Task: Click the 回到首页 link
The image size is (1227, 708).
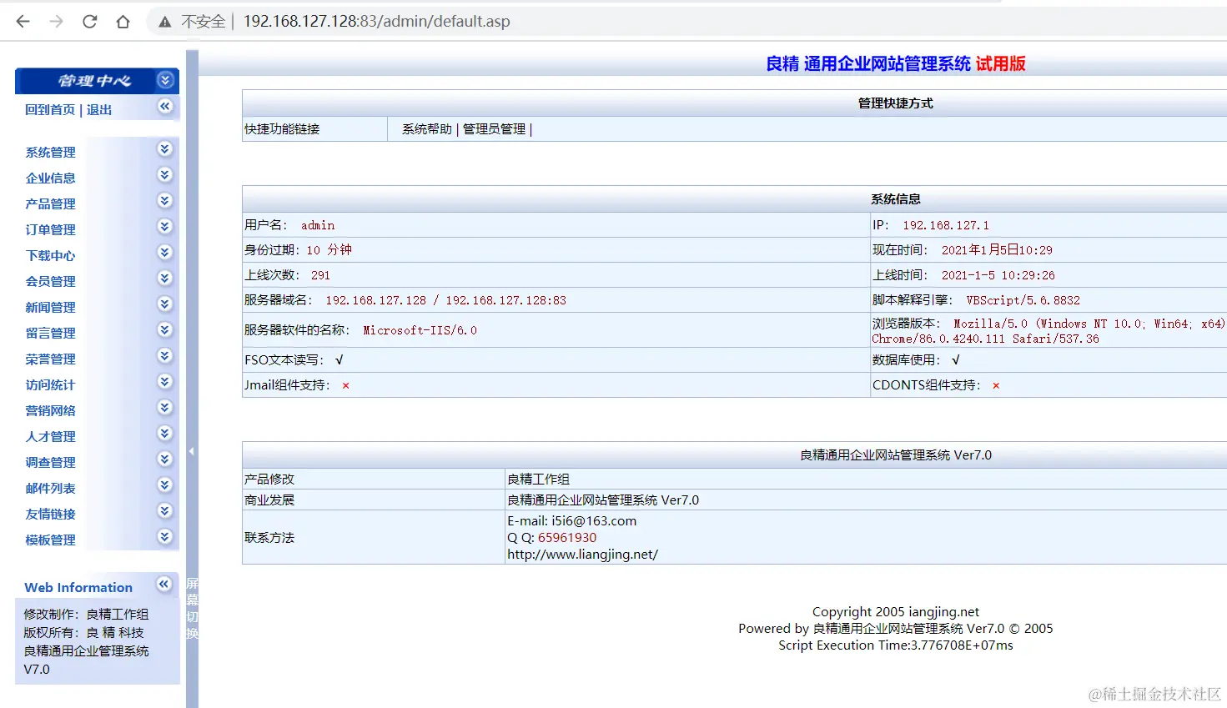Action: tap(50, 110)
